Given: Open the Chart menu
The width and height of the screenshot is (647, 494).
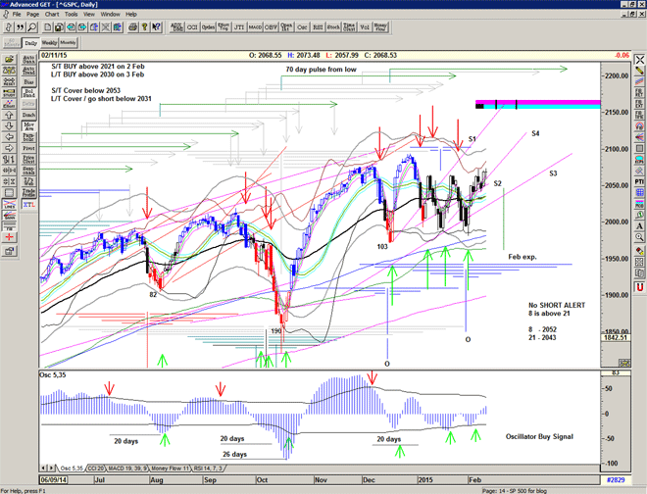Looking at the screenshot, I should pyautogui.click(x=51, y=15).
